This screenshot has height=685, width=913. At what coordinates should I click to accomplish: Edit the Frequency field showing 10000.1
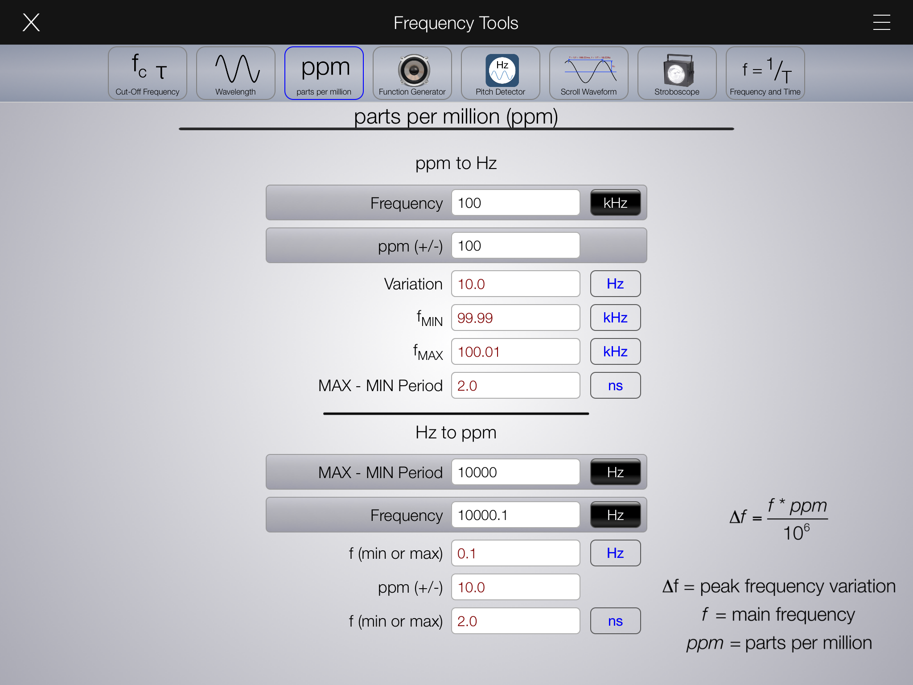tap(515, 515)
